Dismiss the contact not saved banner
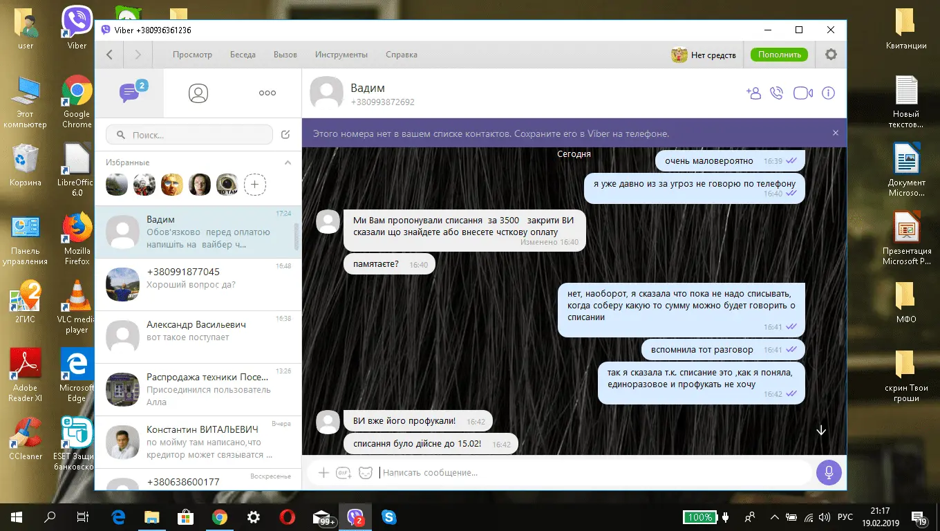The image size is (940, 531). click(x=835, y=133)
